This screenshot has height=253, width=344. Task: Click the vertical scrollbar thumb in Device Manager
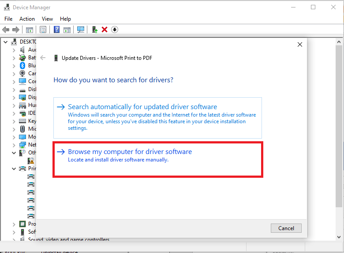339,126
